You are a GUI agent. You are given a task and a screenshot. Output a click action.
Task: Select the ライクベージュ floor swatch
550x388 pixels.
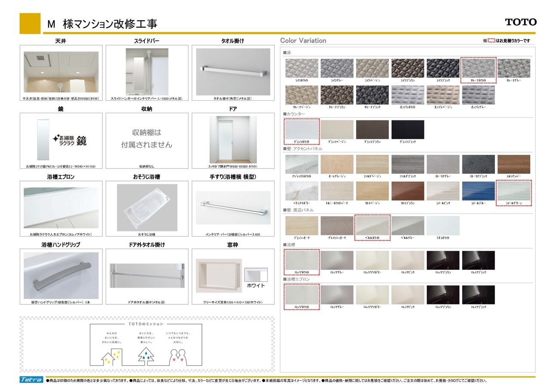pyautogui.click(x=373, y=68)
